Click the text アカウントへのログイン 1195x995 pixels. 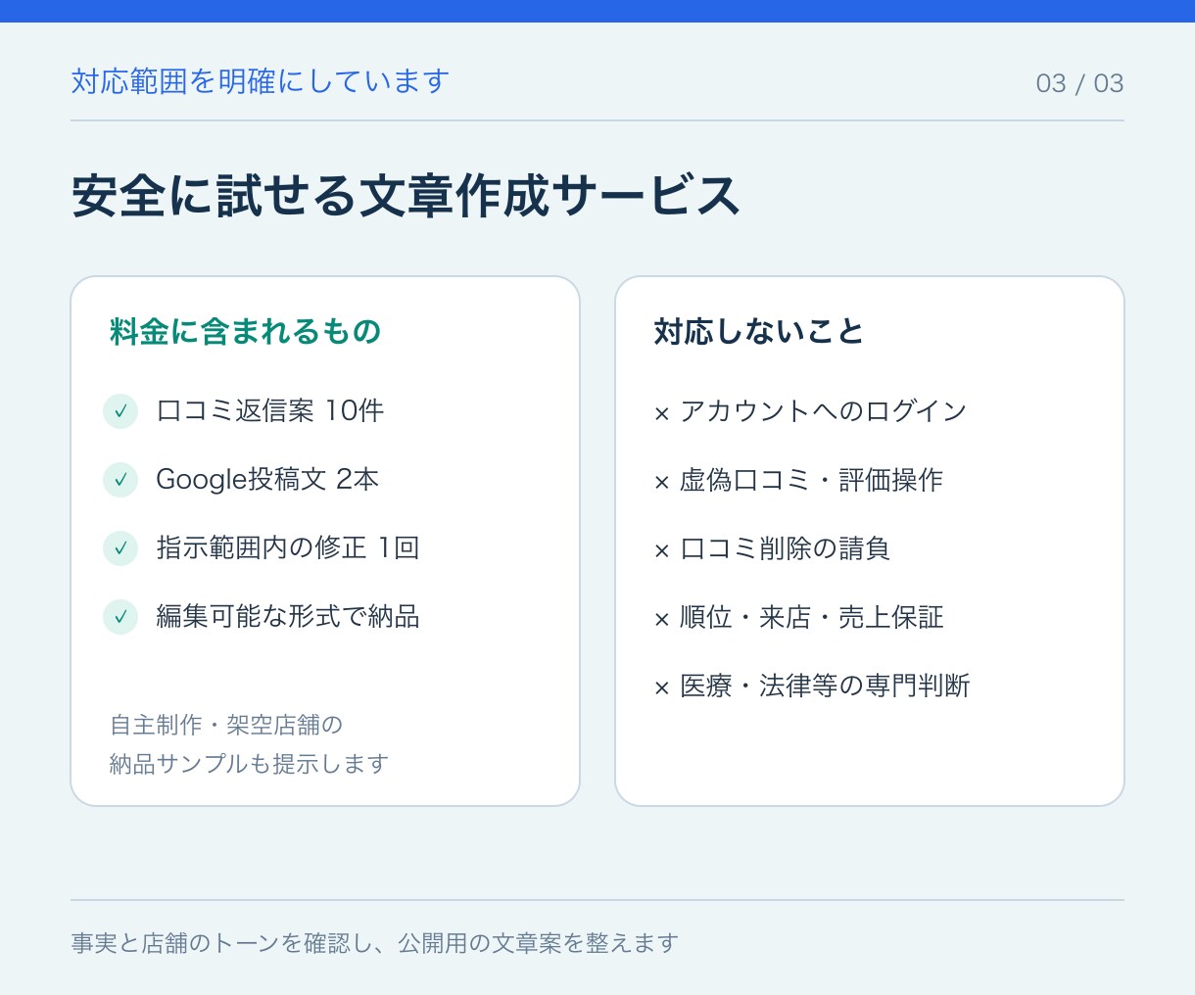click(x=824, y=411)
